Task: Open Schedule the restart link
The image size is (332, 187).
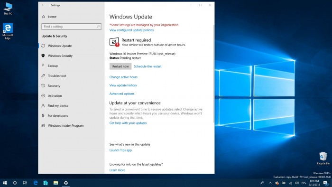Action: click(148, 66)
